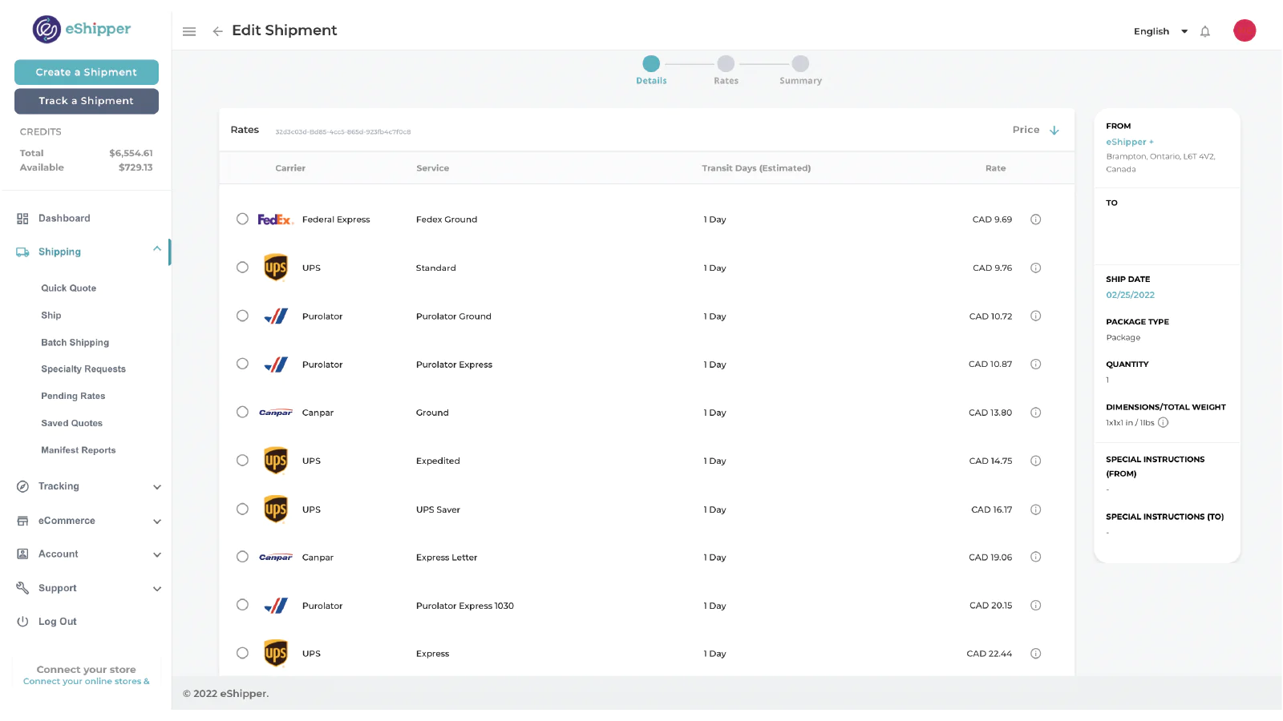
Task: Click the Log Out power icon
Action: (x=22, y=622)
